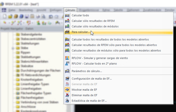Select Durchdringungen der Flächen tree item

[40, 71]
